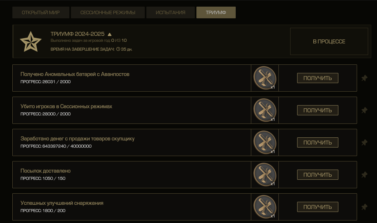
Task: Switch to Сессионные режимы tab
Action: pyautogui.click(x=108, y=13)
